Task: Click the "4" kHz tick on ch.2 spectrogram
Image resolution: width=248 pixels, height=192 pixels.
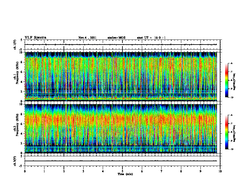Action: (x=22, y=134)
